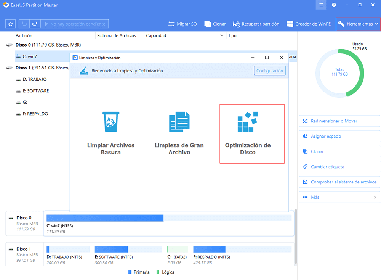Click the broom icon in welcome banner

(84, 71)
